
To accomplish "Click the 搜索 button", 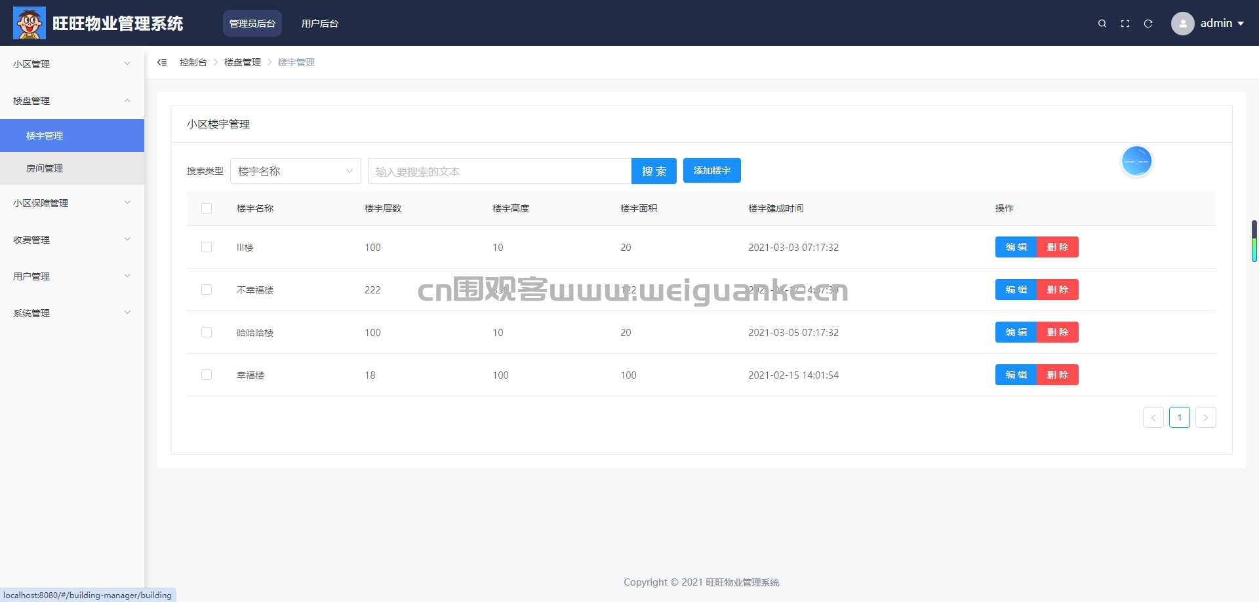I will (x=654, y=171).
